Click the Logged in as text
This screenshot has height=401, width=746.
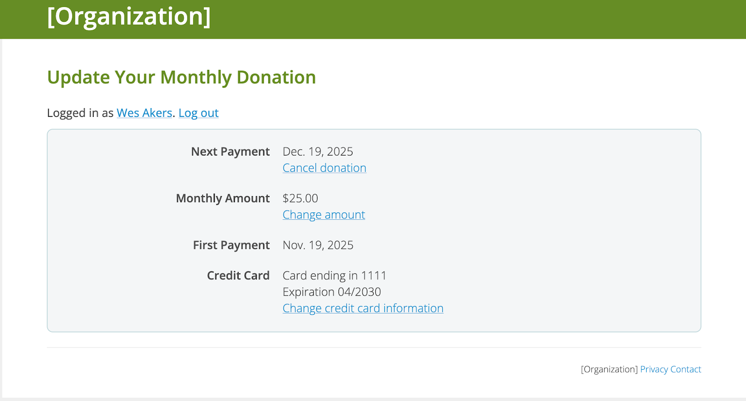tap(80, 113)
